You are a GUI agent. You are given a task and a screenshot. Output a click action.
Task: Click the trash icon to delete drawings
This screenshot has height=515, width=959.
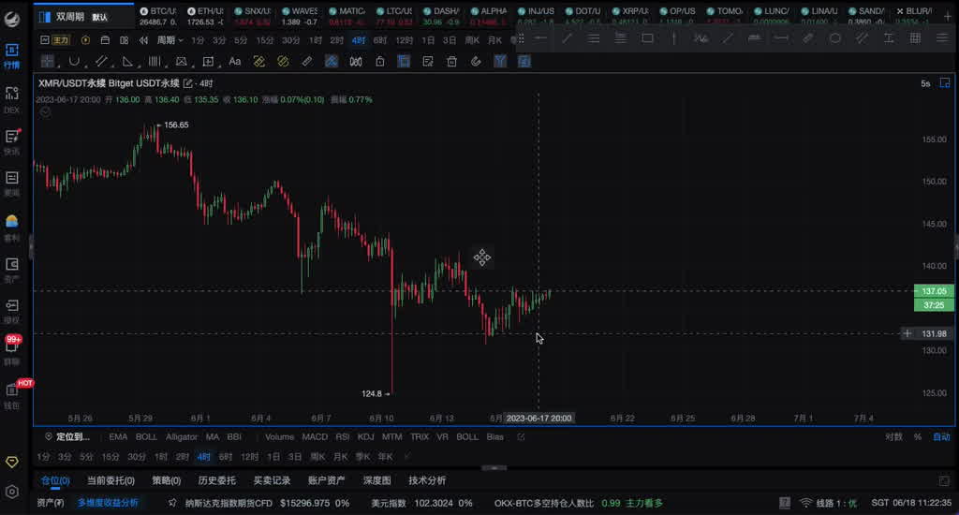[x=451, y=61]
